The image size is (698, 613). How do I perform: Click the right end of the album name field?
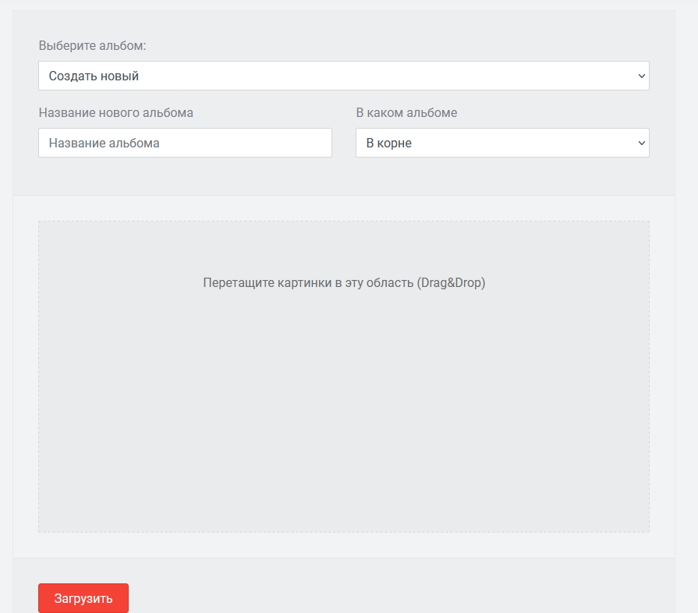point(320,143)
